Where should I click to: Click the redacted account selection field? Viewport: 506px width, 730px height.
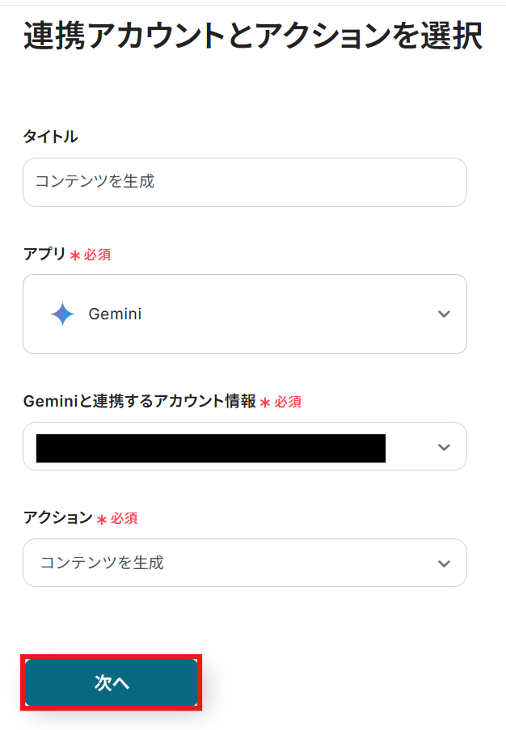210,447
